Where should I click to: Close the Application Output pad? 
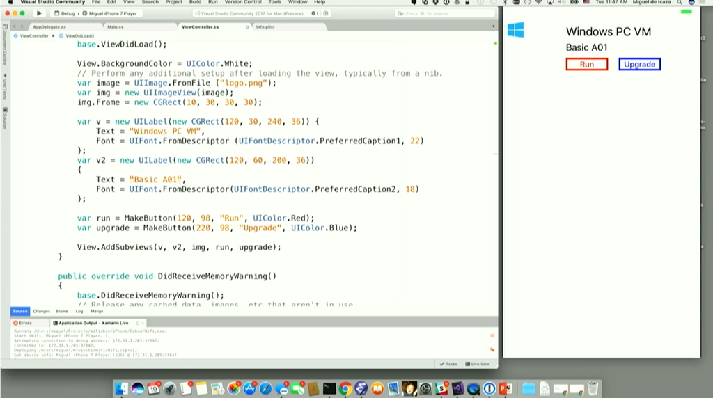[142, 323]
